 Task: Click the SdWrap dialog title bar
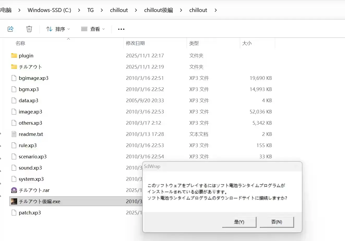[x=222, y=166]
